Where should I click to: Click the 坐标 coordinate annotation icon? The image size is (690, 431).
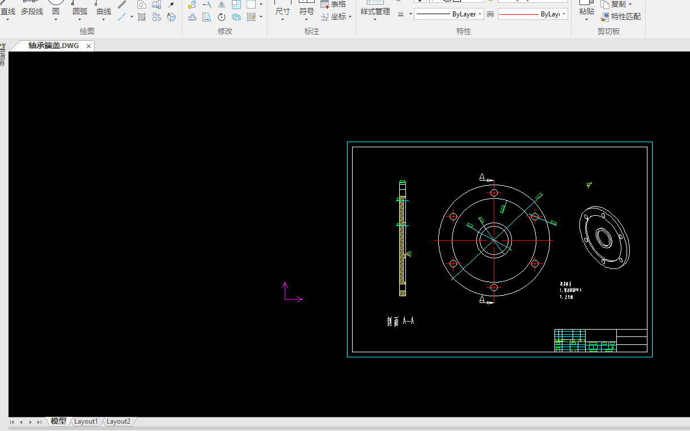click(x=325, y=17)
